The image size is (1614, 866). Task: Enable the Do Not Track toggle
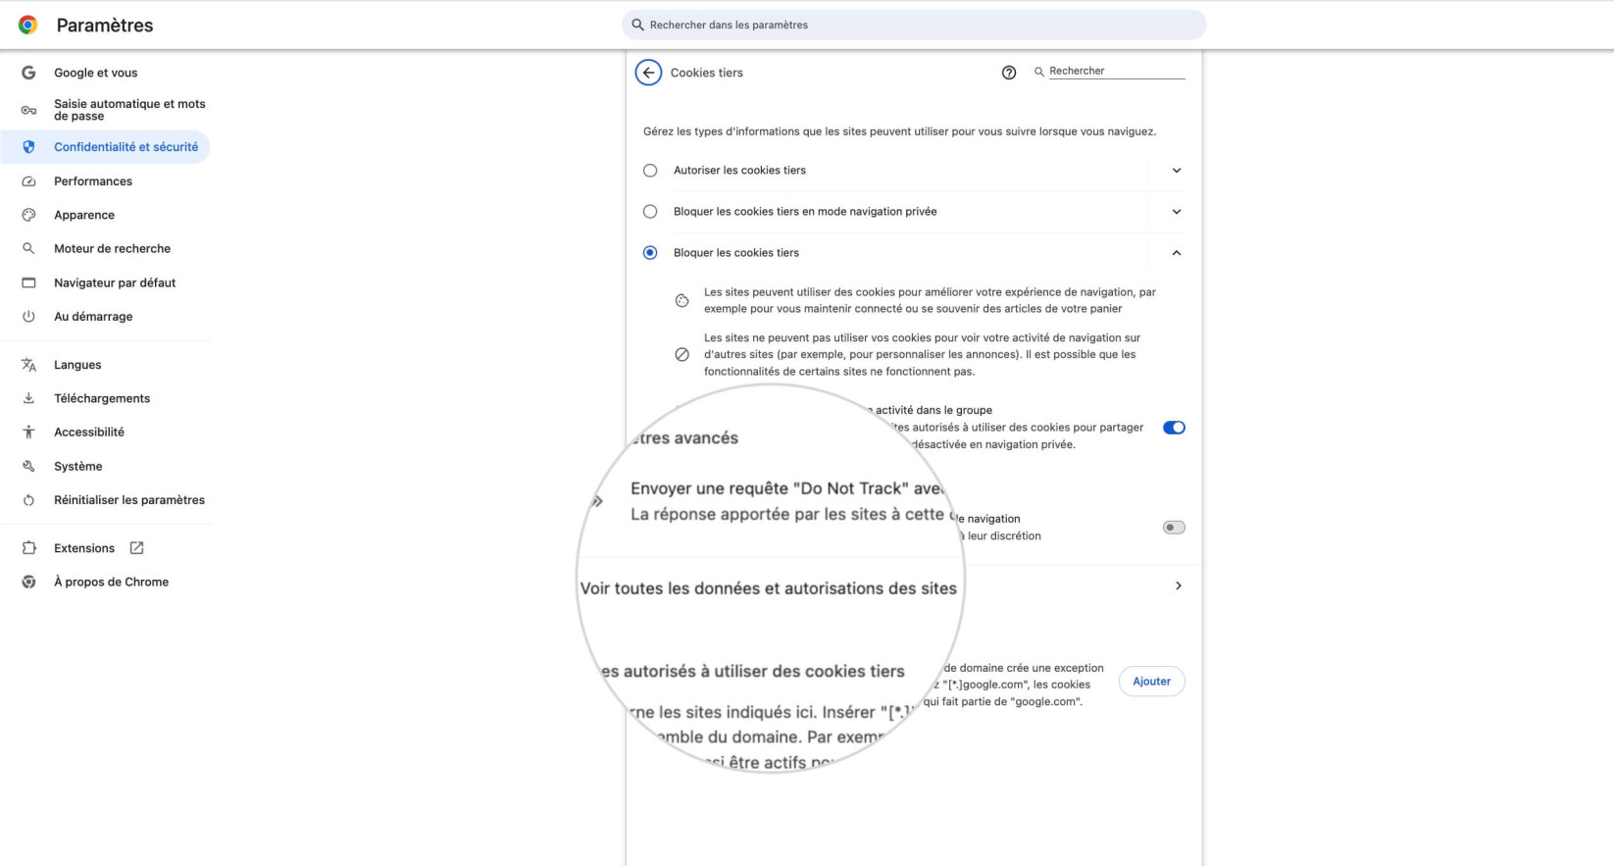pyautogui.click(x=1174, y=528)
